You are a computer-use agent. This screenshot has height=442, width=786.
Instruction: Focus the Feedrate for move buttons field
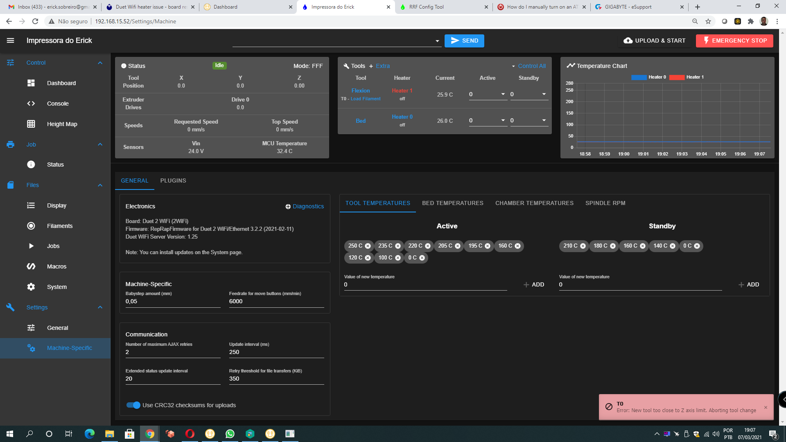(276, 302)
